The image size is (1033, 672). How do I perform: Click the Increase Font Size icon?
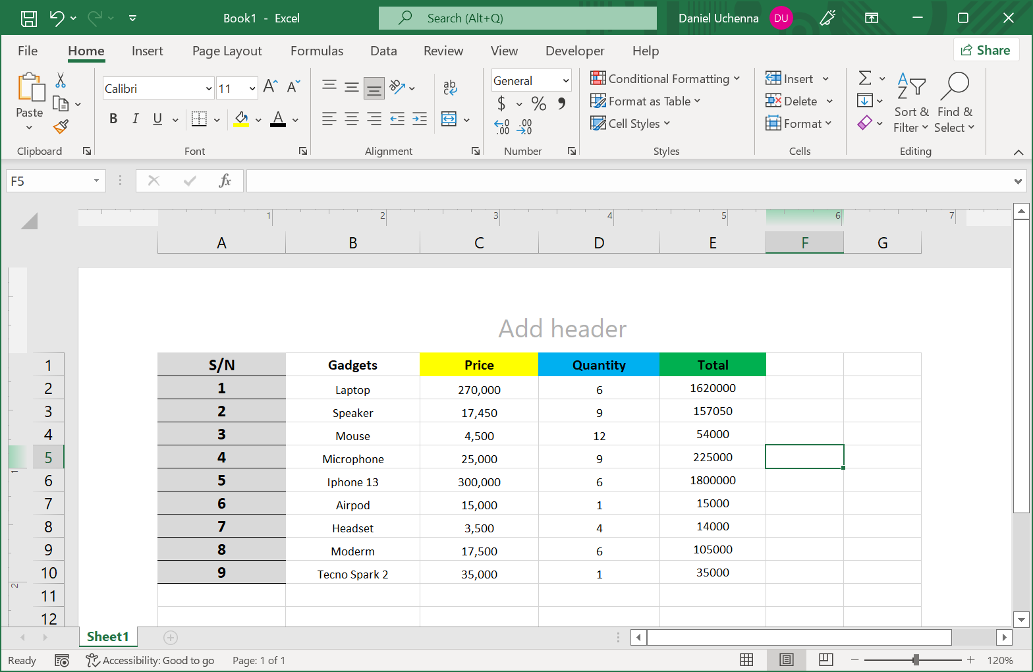(x=270, y=86)
